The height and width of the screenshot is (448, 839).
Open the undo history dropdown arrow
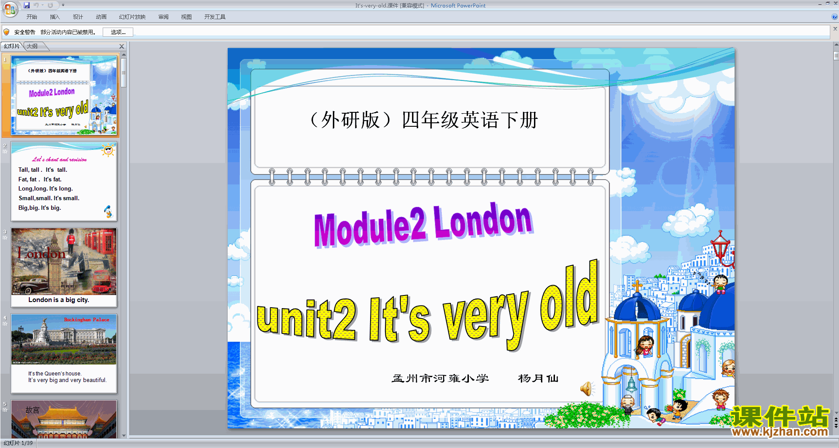click(43, 5)
